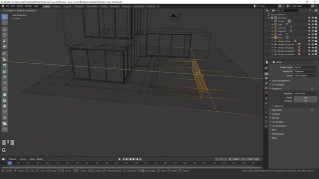Activate the Rotate tool

tap(4, 35)
